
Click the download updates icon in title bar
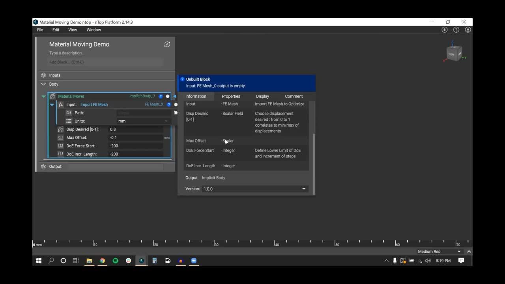coord(445,30)
